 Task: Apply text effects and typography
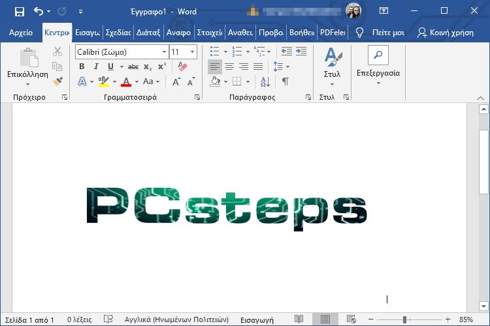tap(82, 81)
